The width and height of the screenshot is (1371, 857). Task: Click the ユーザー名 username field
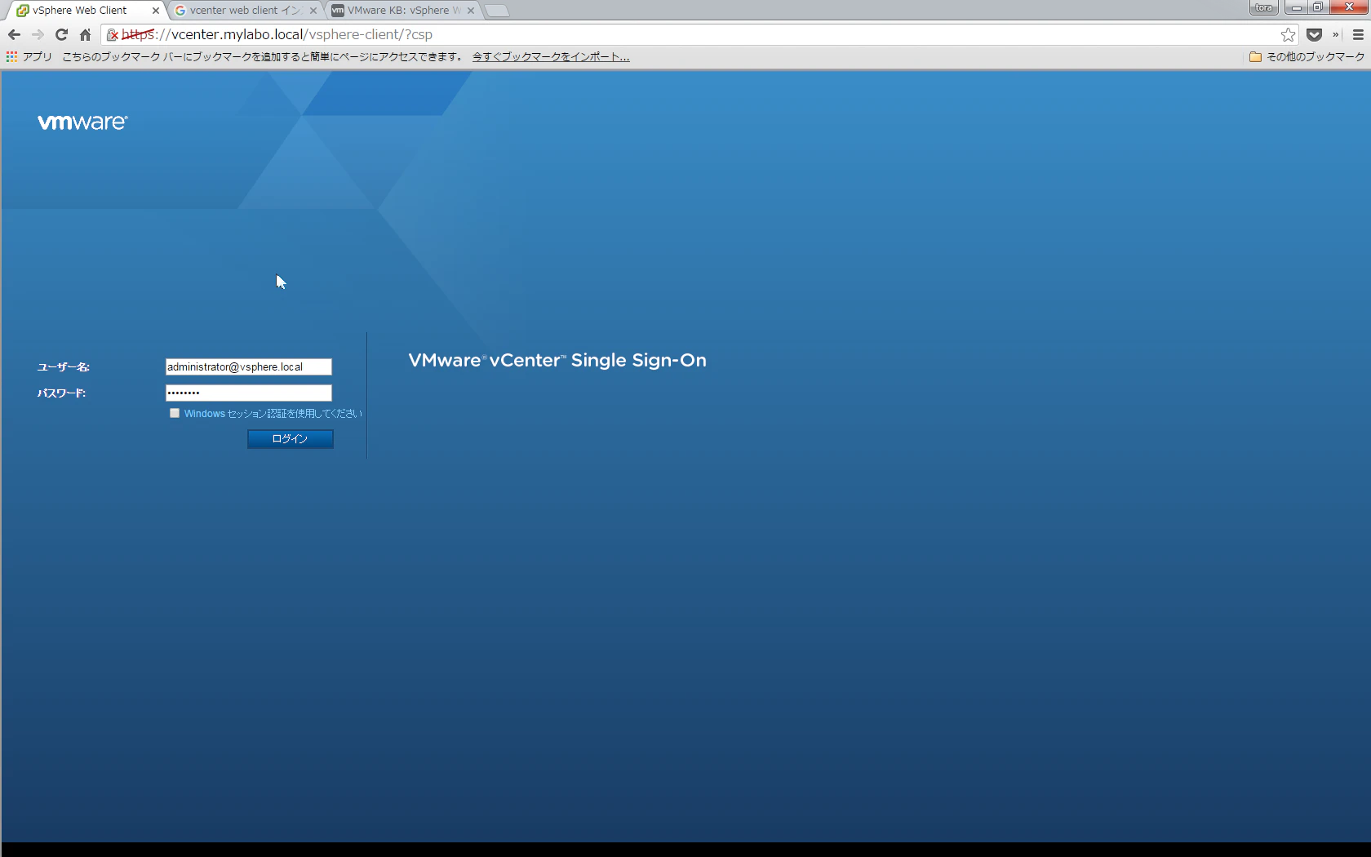pyautogui.click(x=249, y=367)
